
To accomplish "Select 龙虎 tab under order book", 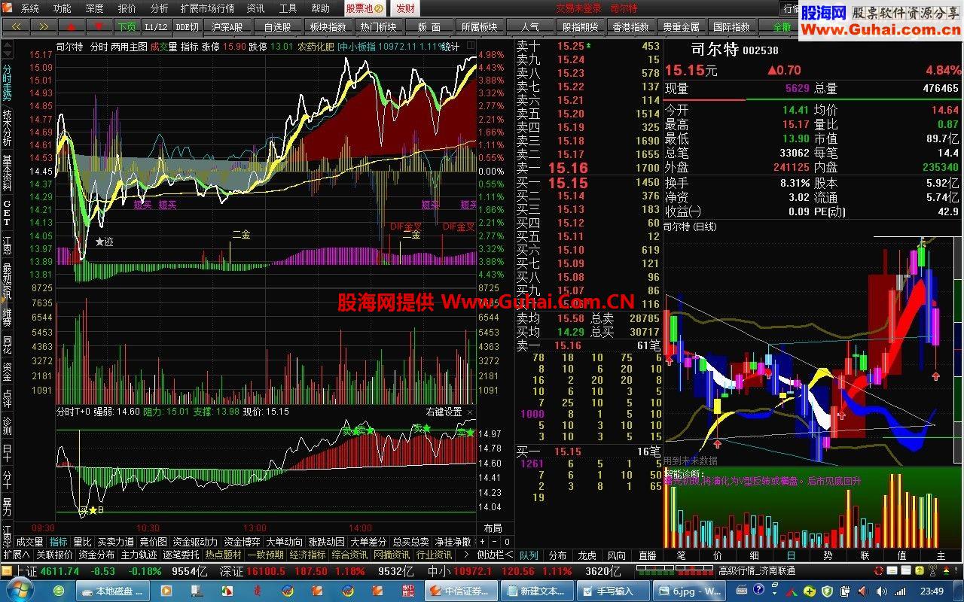I will pos(587,555).
